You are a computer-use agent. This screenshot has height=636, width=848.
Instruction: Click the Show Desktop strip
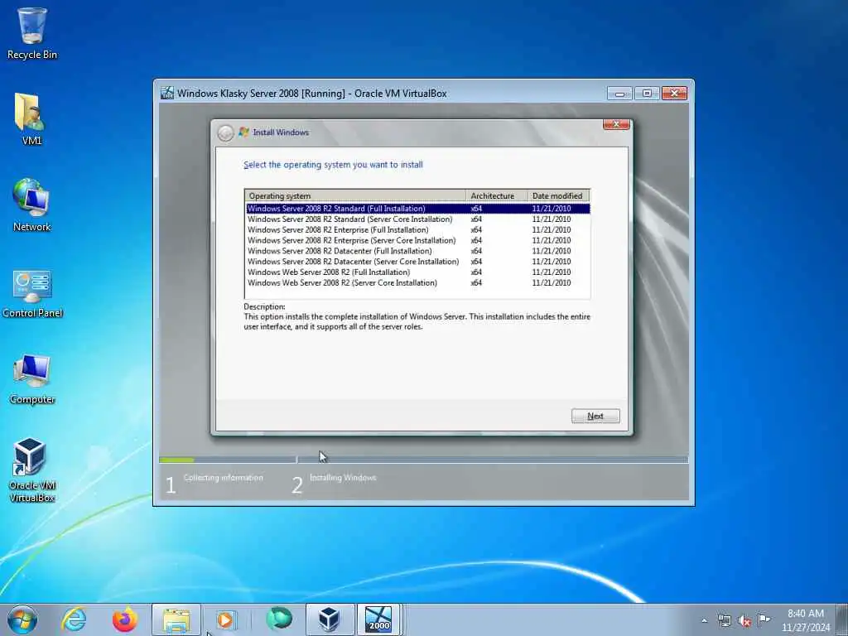tap(842, 619)
